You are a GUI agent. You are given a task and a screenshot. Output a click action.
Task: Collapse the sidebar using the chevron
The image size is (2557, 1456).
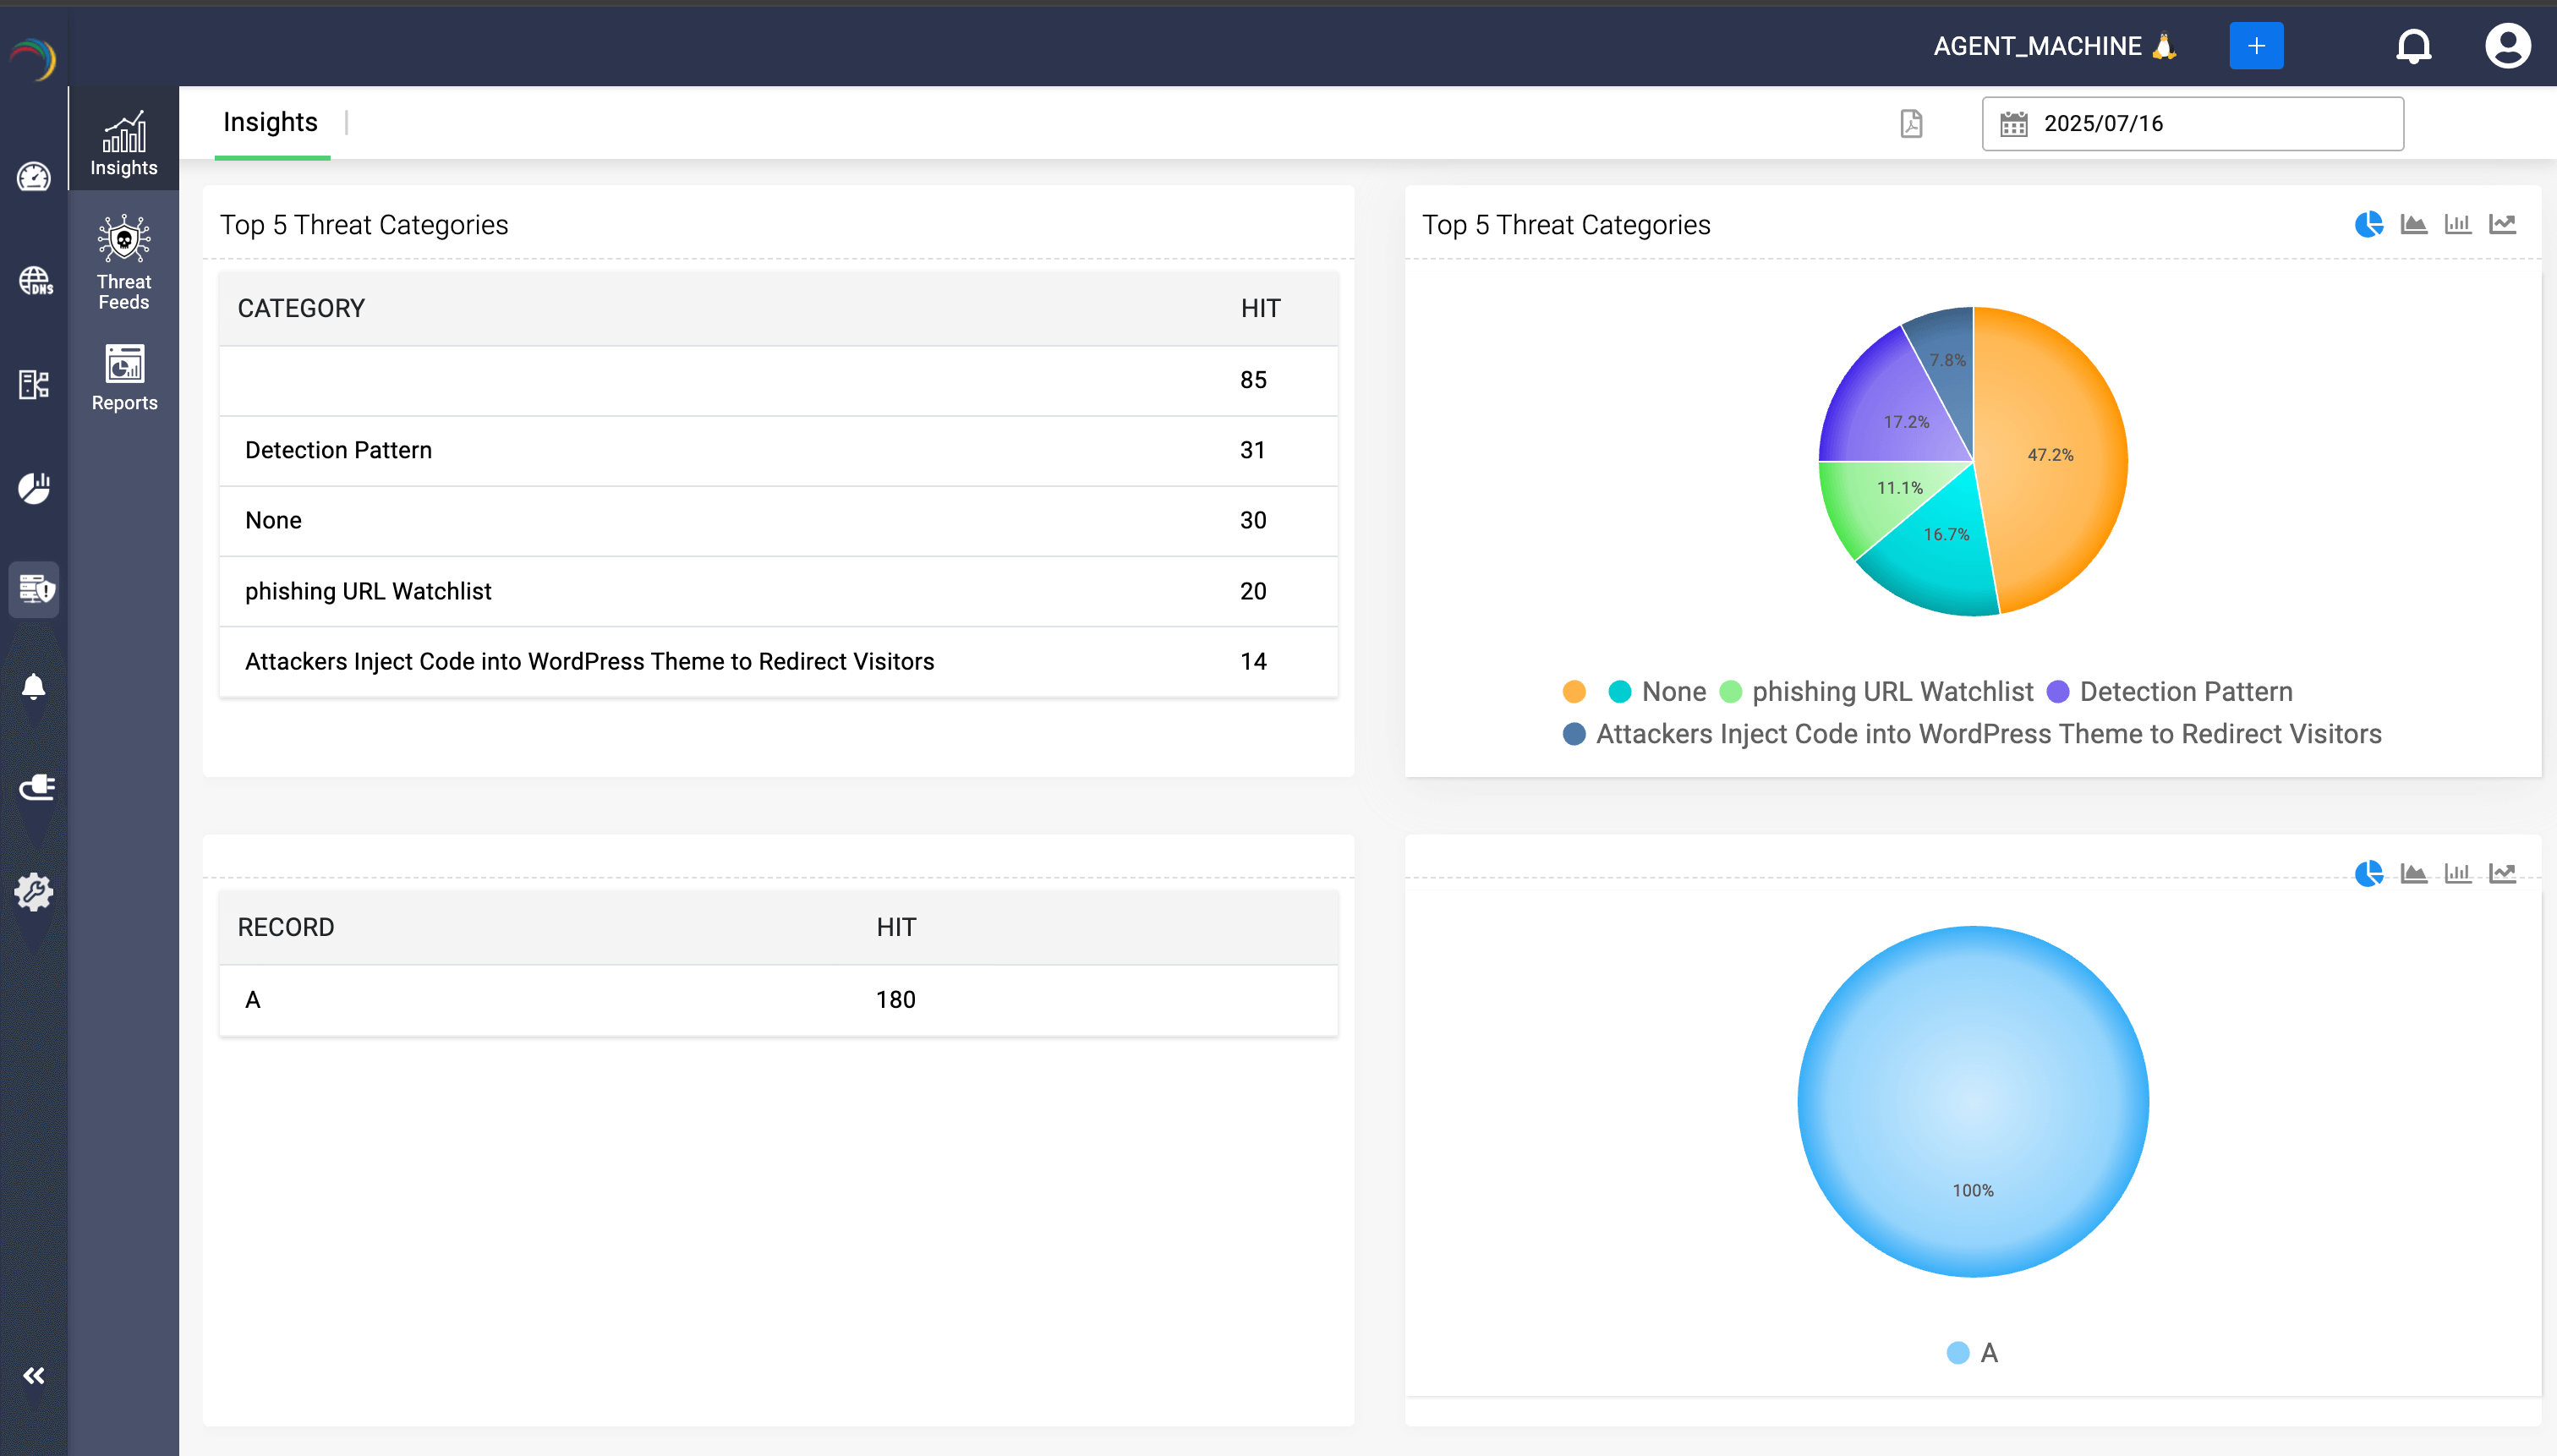[35, 1375]
